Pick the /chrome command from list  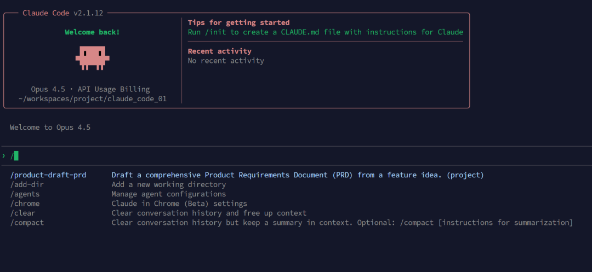tap(25, 204)
